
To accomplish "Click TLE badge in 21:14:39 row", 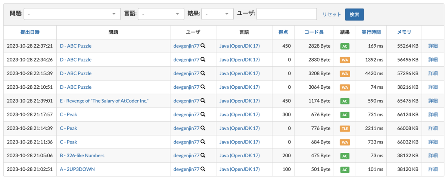I will (345, 129).
